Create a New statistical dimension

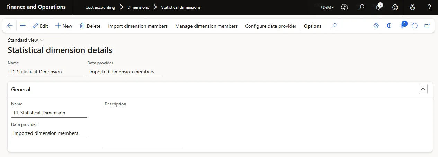coord(64,26)
